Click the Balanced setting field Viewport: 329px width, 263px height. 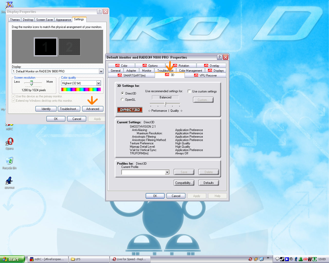165,97
